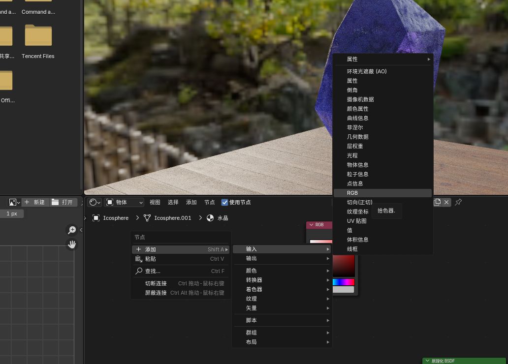Click 查找... search entry
The width and height of the screenshot is (508, 364).
click(181, 272)
